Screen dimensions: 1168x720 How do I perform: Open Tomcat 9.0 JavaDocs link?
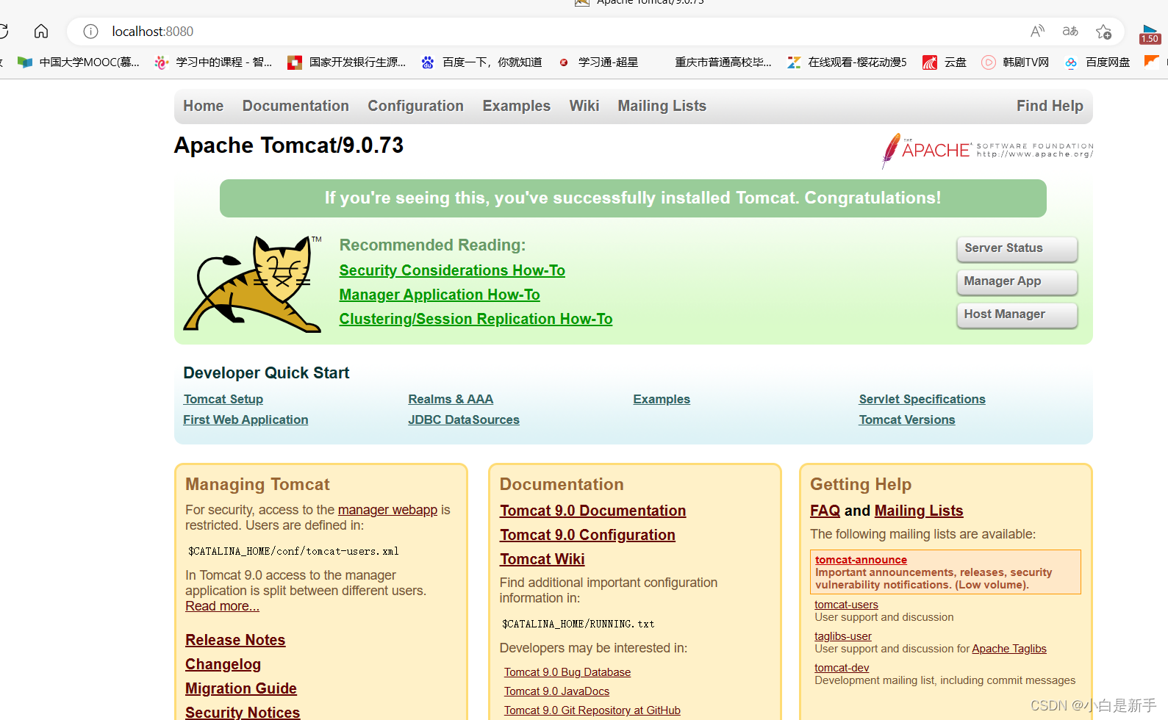click(x=556, y=691)
